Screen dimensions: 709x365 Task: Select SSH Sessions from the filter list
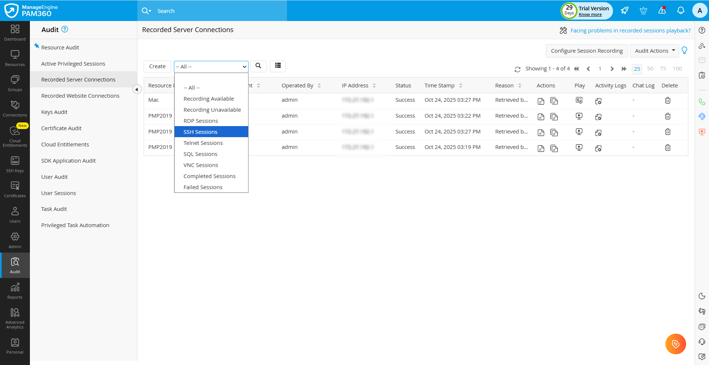coord(201,132)
